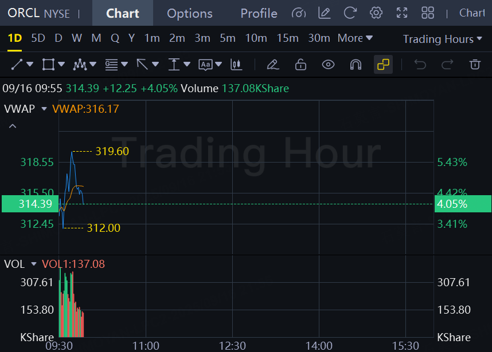This screenshot has height=352, width=492.
Task: Select the 30m interval
Action: (319, 38)
